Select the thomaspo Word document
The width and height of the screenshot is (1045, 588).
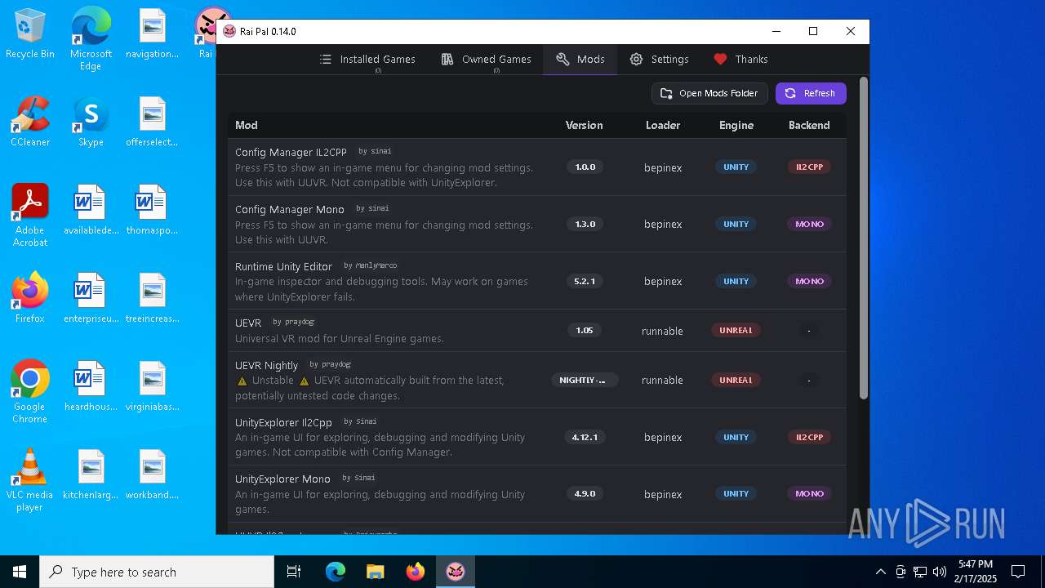(x=153, y=211)
